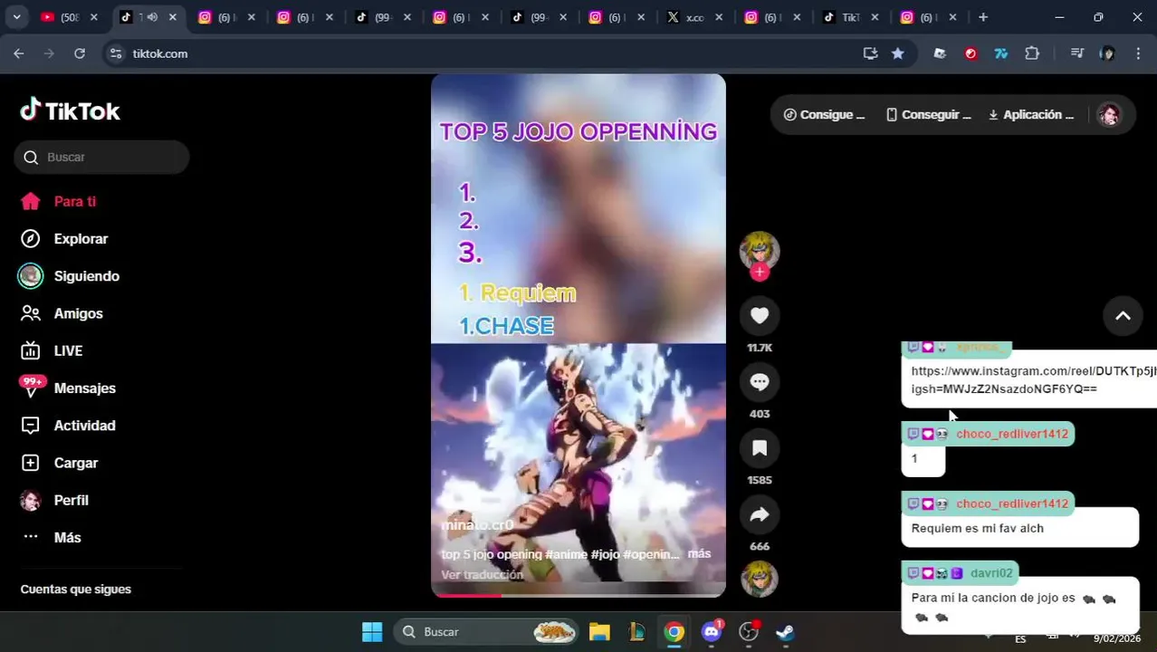Click davri02 username in chat

pyautogui.click(x=991, y=573)
